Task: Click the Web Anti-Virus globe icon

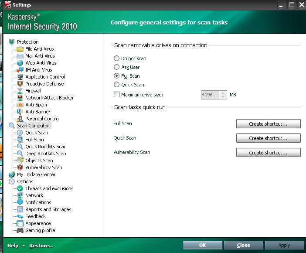Action: point(20,63)
